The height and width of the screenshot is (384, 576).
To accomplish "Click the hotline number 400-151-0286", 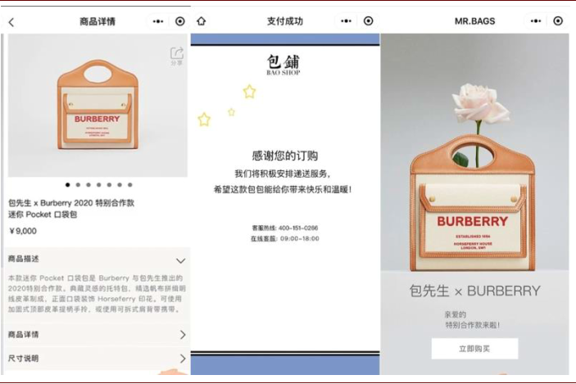I will (298, 228).
